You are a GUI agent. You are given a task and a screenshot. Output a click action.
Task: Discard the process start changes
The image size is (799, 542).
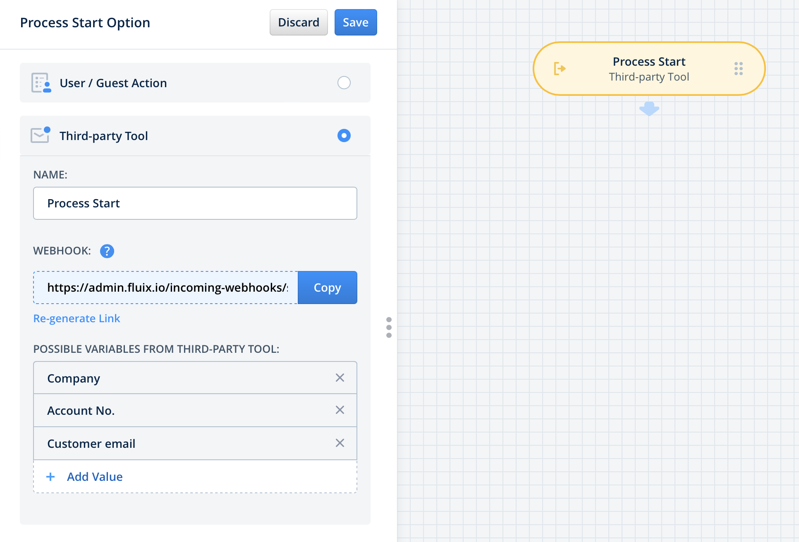coord(299,22)
